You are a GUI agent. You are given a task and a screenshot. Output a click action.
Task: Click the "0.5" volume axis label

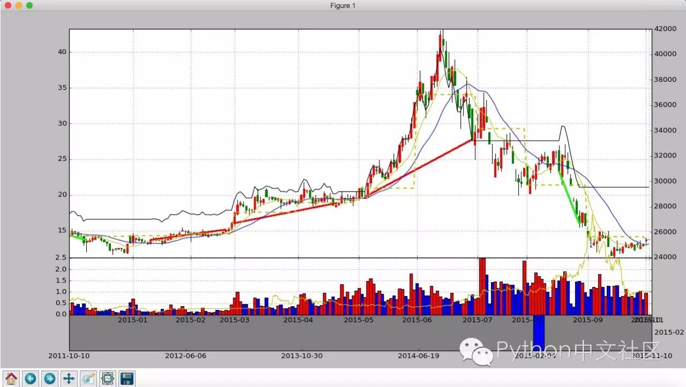click(x=61, y=303)
